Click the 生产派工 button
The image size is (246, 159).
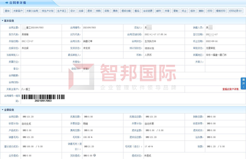point(62,11)
